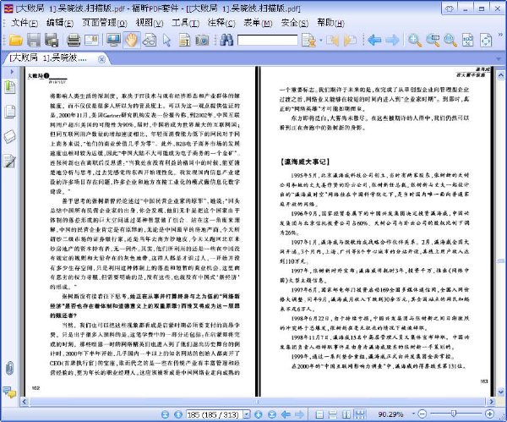Toggle facing-pages layout view
Screen dimensions: 507x422
click(x=346, y=414)
